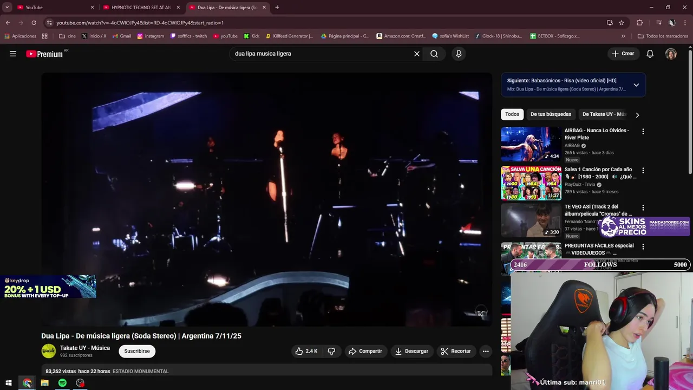Open the Kick bookmark
Screen dimensions: 693x390
click(x=252, y=36)
